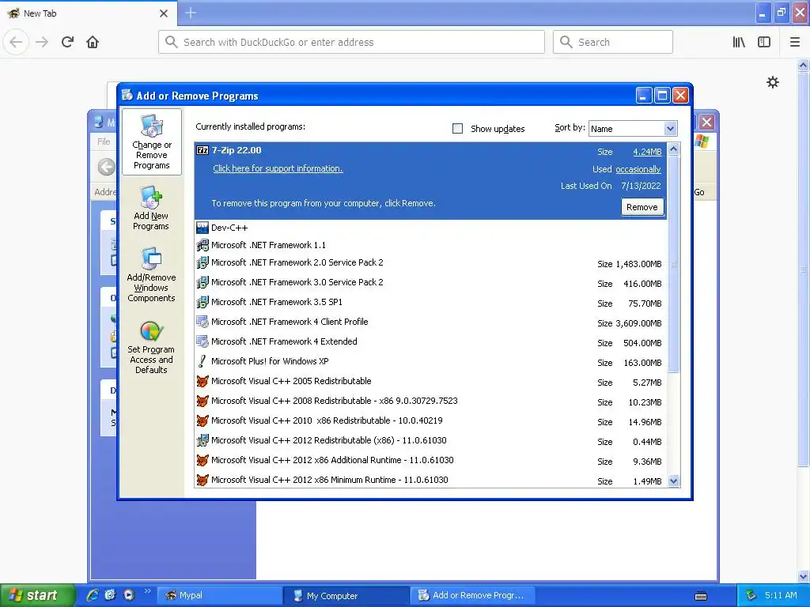Click the Visual C++ 2012 Redistributable (x86) icon
The height and width of the screenshot is (607, 810).
tap(202, 440)
